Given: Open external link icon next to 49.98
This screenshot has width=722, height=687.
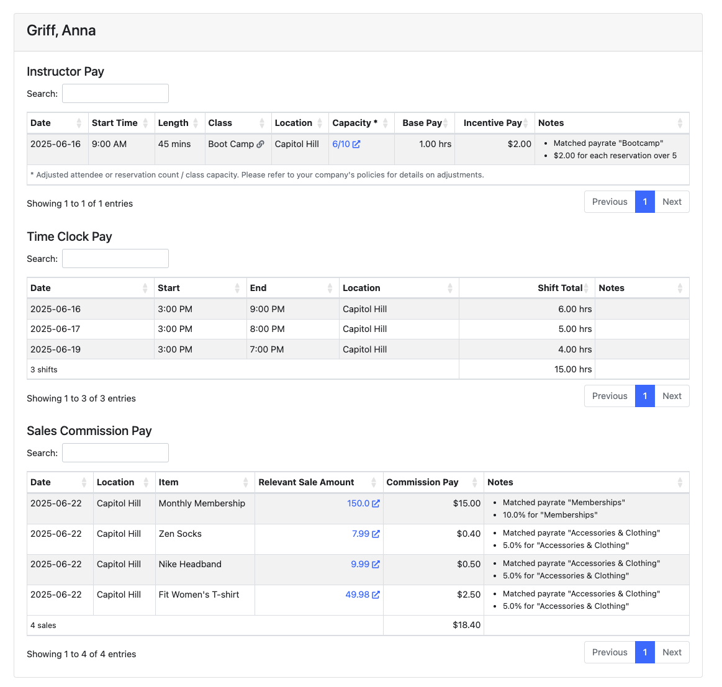Looking at the screenshot, I should [376, 595].
